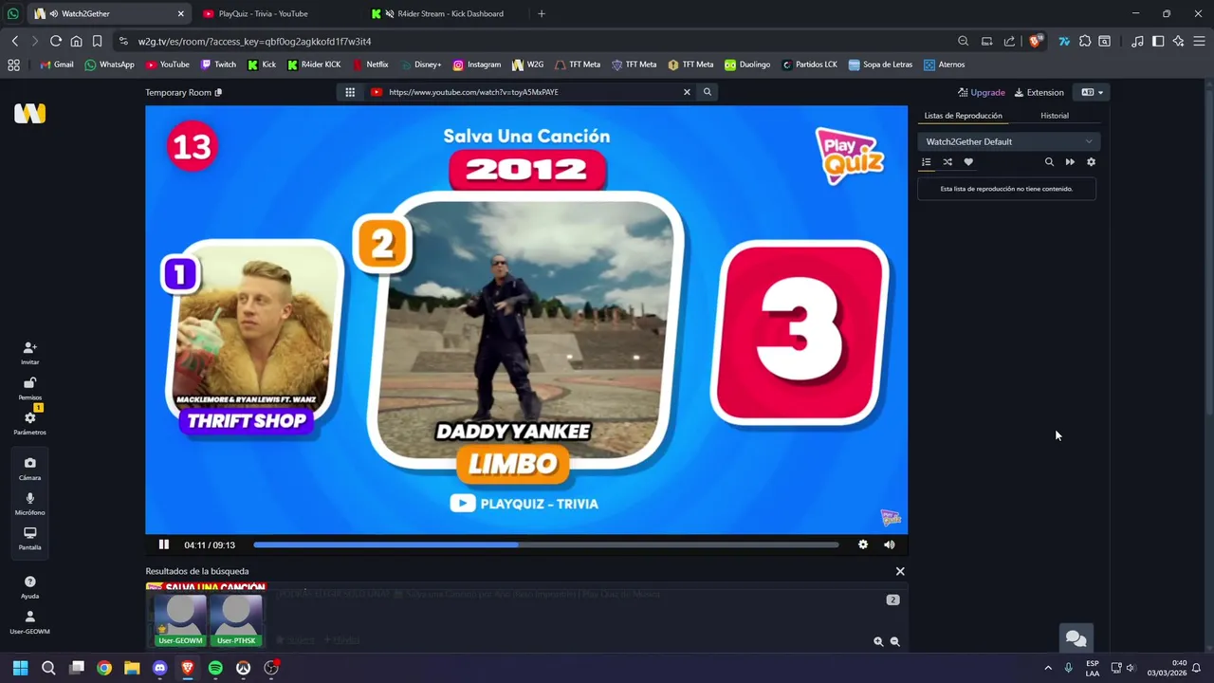The image size is (1214, 683).
Task: Toggle Micrófono in the sidebar
Action: coord(29,503)
